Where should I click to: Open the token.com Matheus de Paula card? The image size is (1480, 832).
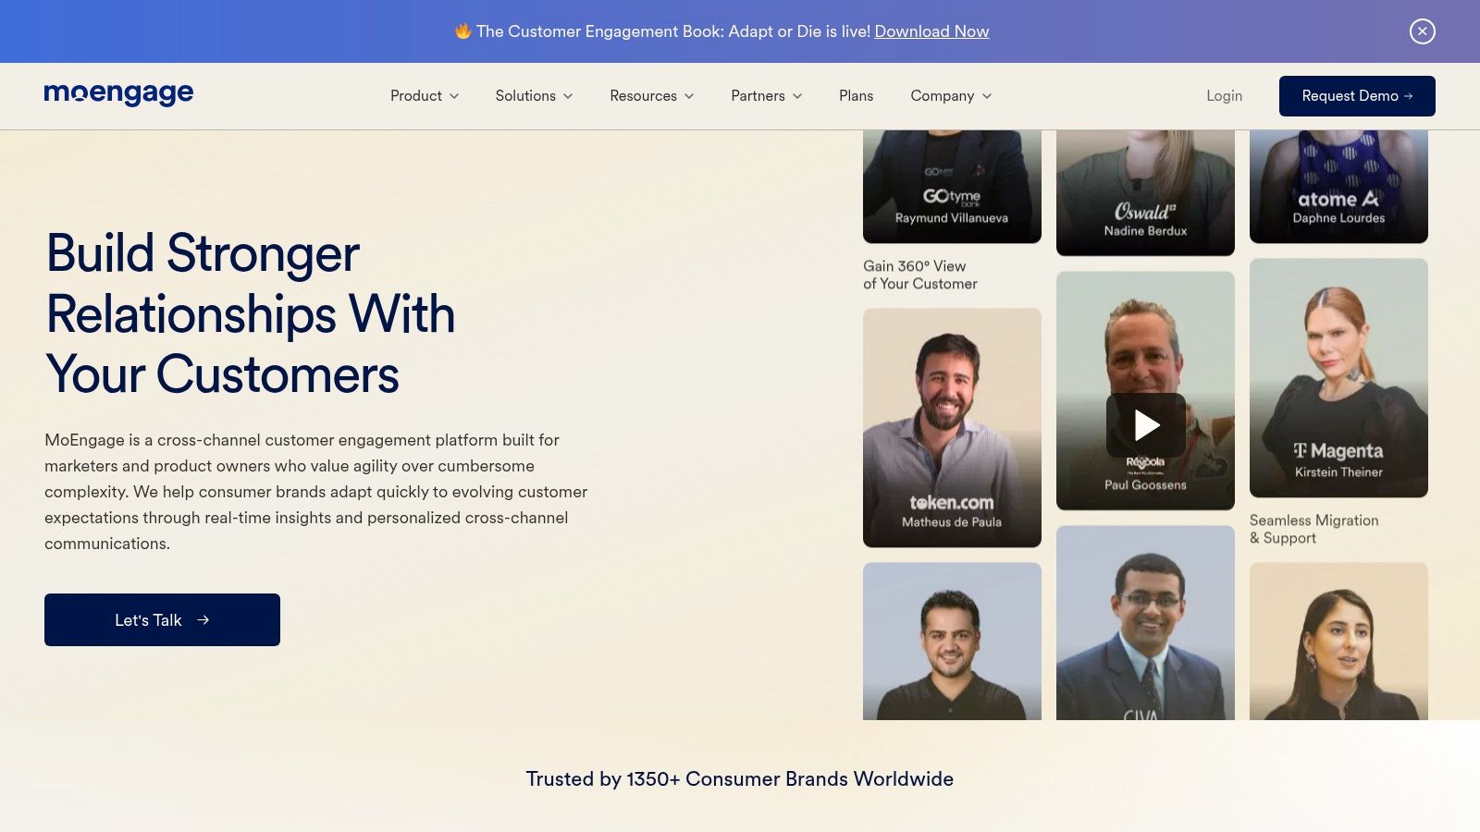click(952, 427)
